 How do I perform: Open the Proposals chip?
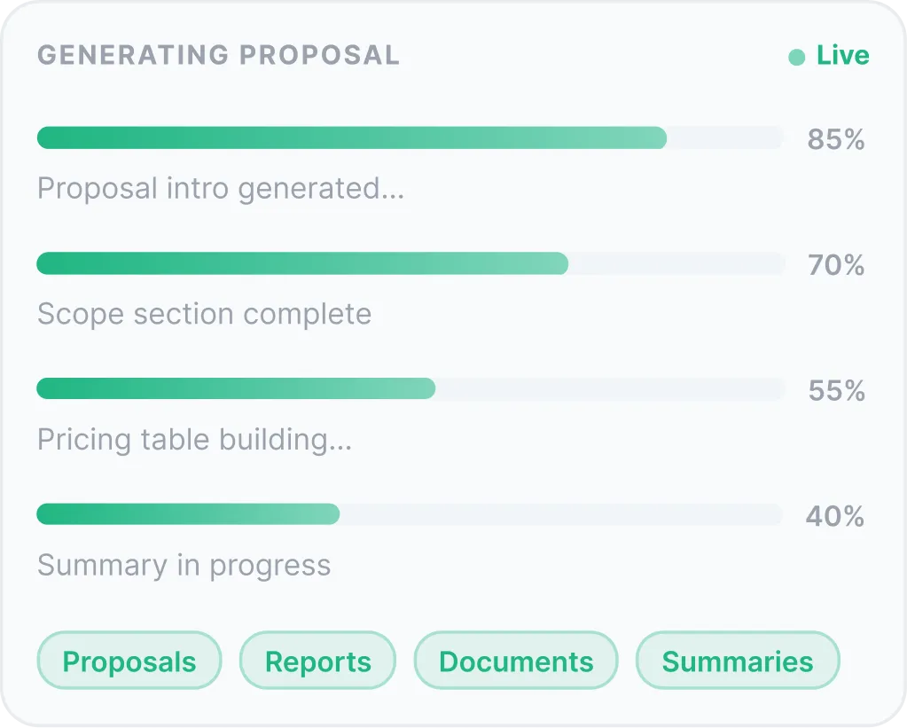tap(129, 661)
